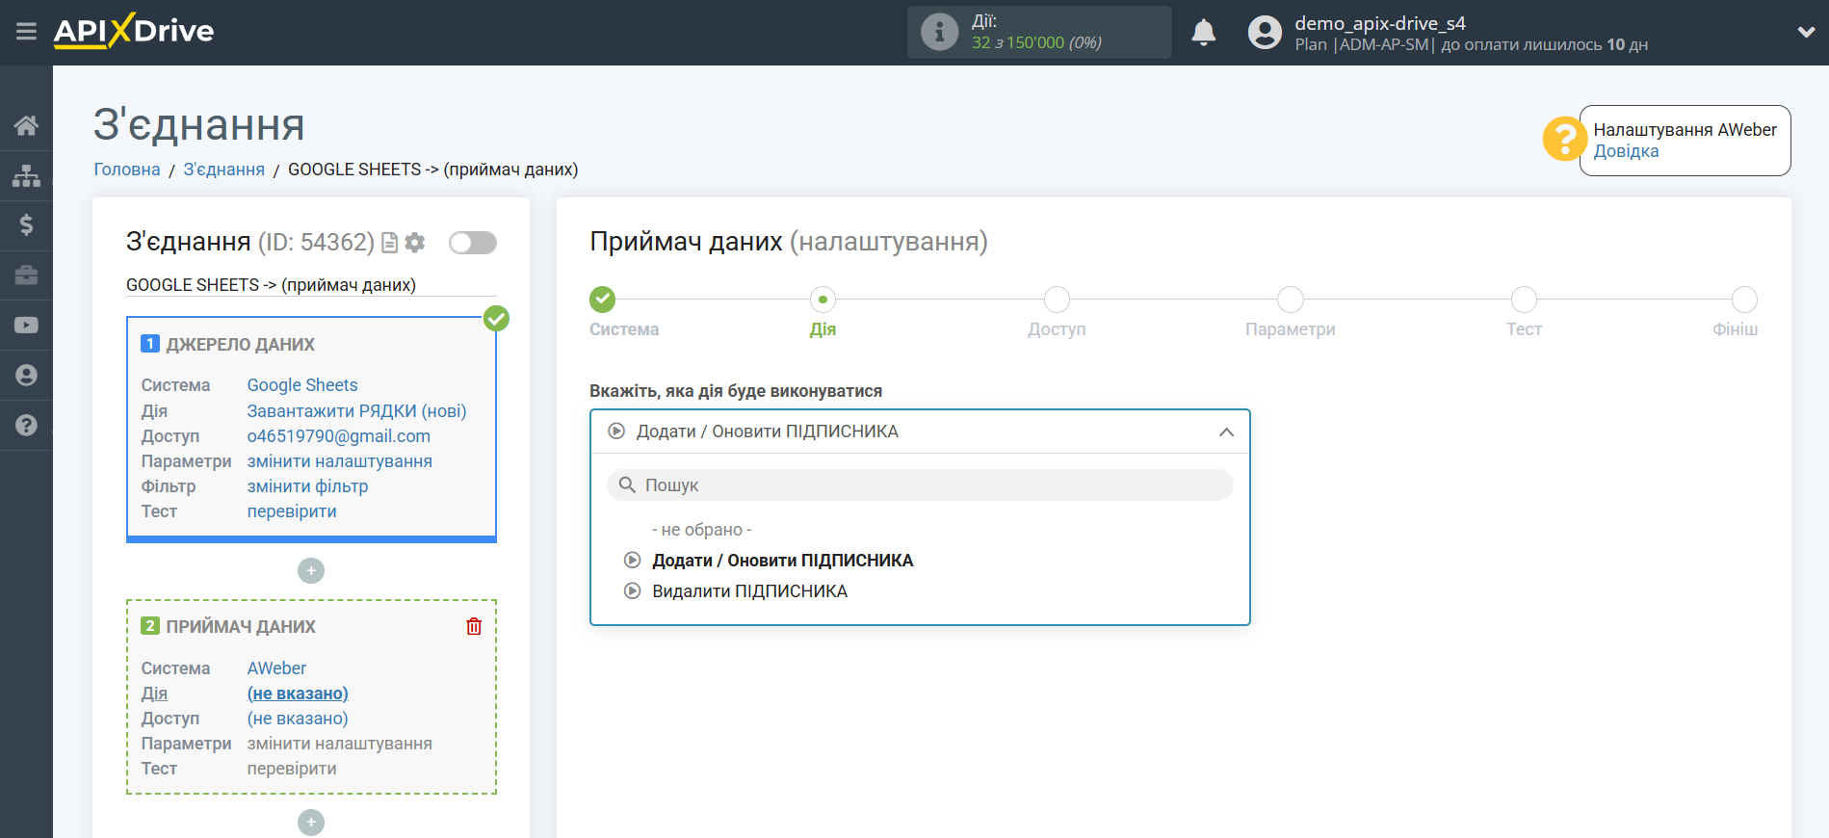1829x838 pixels.
Task: Open profile icon in sidebar
Action: (x=26, y=375)
